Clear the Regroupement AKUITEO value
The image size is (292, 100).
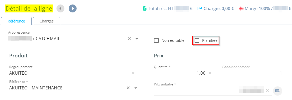(x=133, y=73)
